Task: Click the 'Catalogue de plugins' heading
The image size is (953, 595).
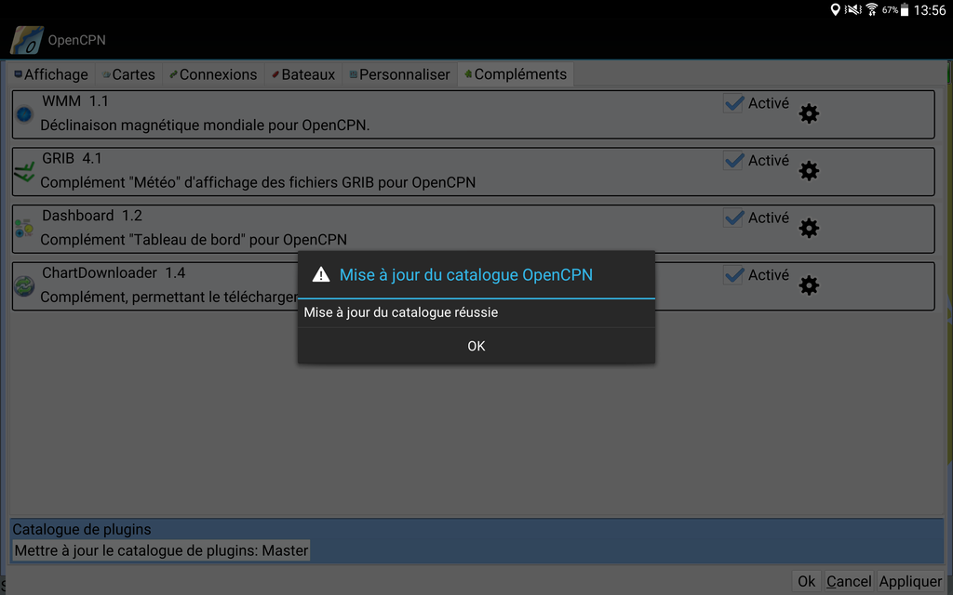Action: click(82, 529)
